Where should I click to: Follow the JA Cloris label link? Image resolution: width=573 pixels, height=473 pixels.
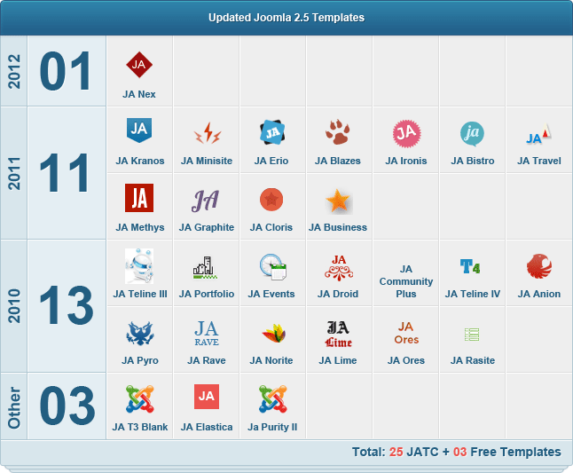271,227
